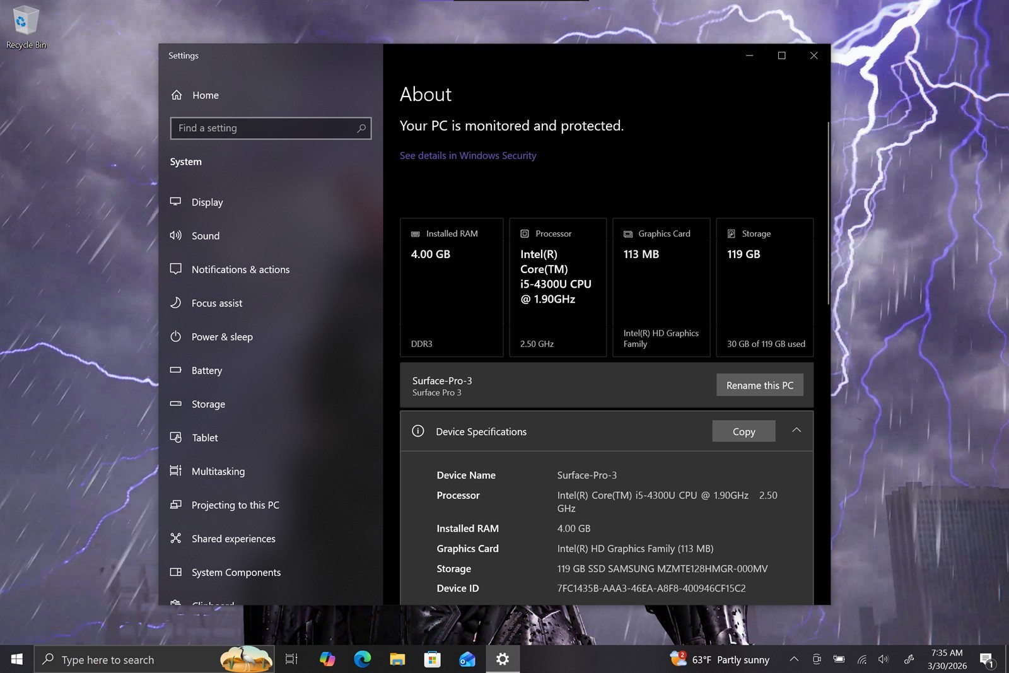The image size is (1009, 673).
Task: Open the weather widget showing 63°F
Action: tap(720, 659)
